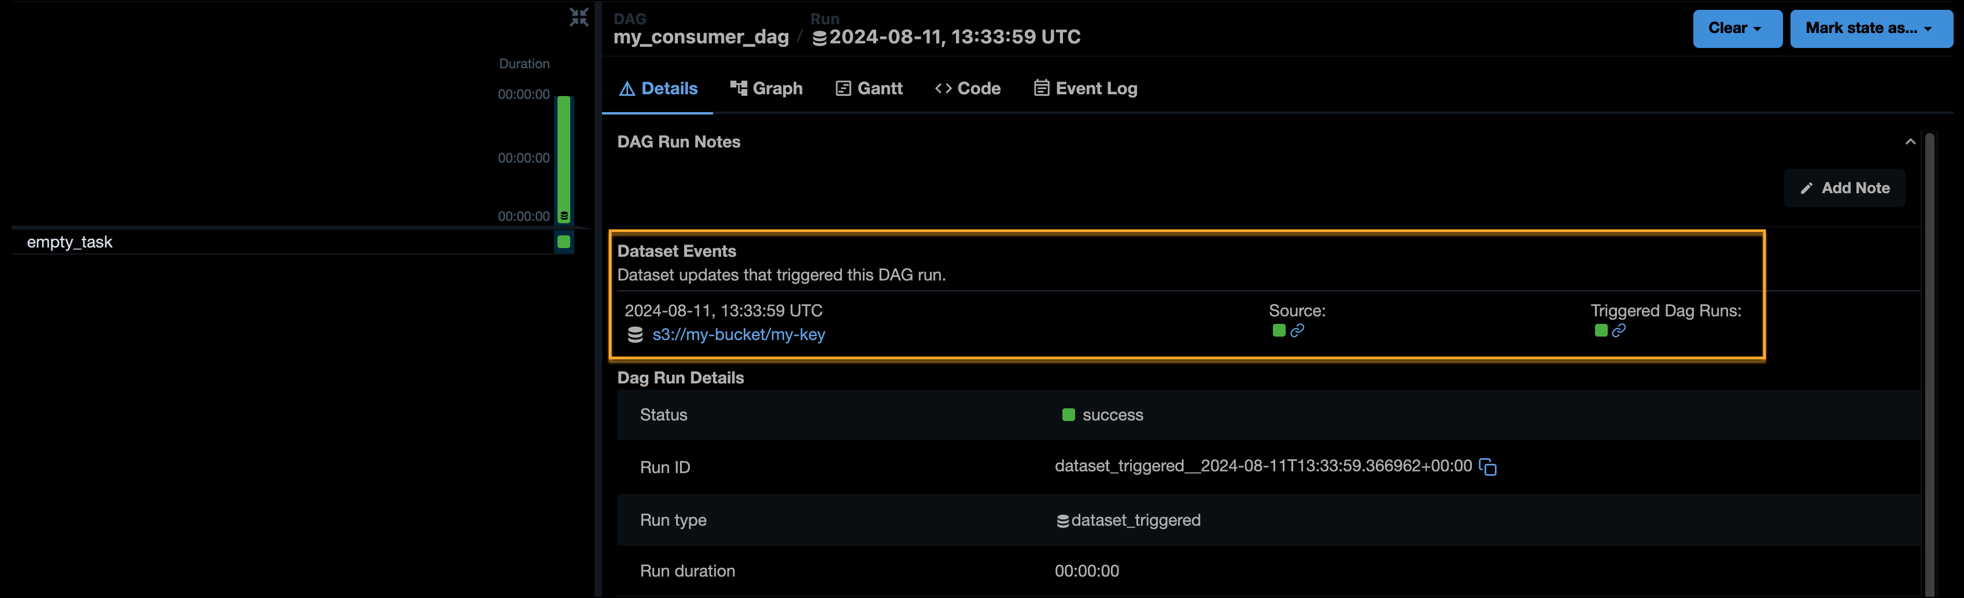This screenshot has width=1964, height=598.
Task: Open the Mark state as dropdown
Action: click(x=1871, y=28)
